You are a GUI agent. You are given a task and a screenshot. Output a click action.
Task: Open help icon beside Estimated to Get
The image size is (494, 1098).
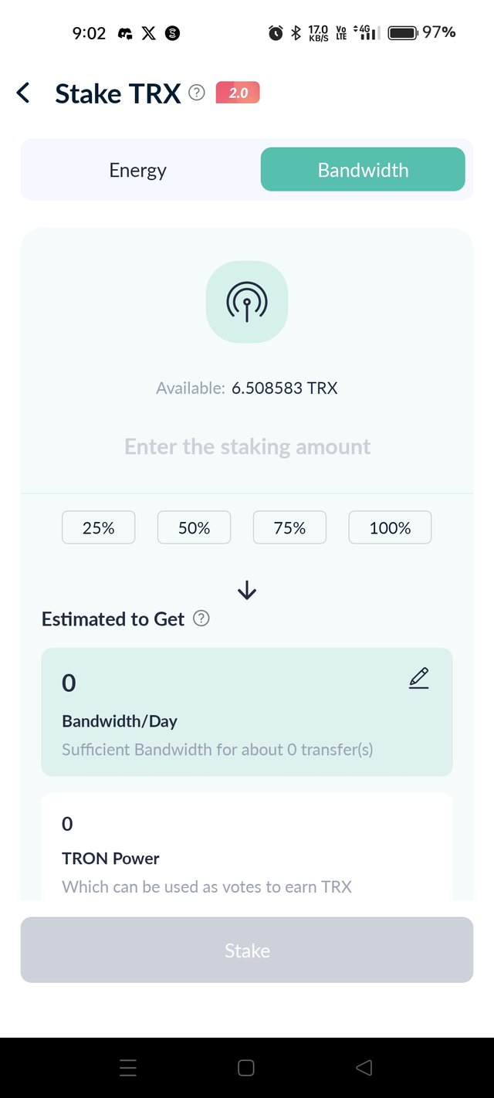click(201, 618)
